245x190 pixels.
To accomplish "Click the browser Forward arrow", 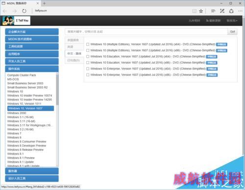I will (x=15, y=11).
